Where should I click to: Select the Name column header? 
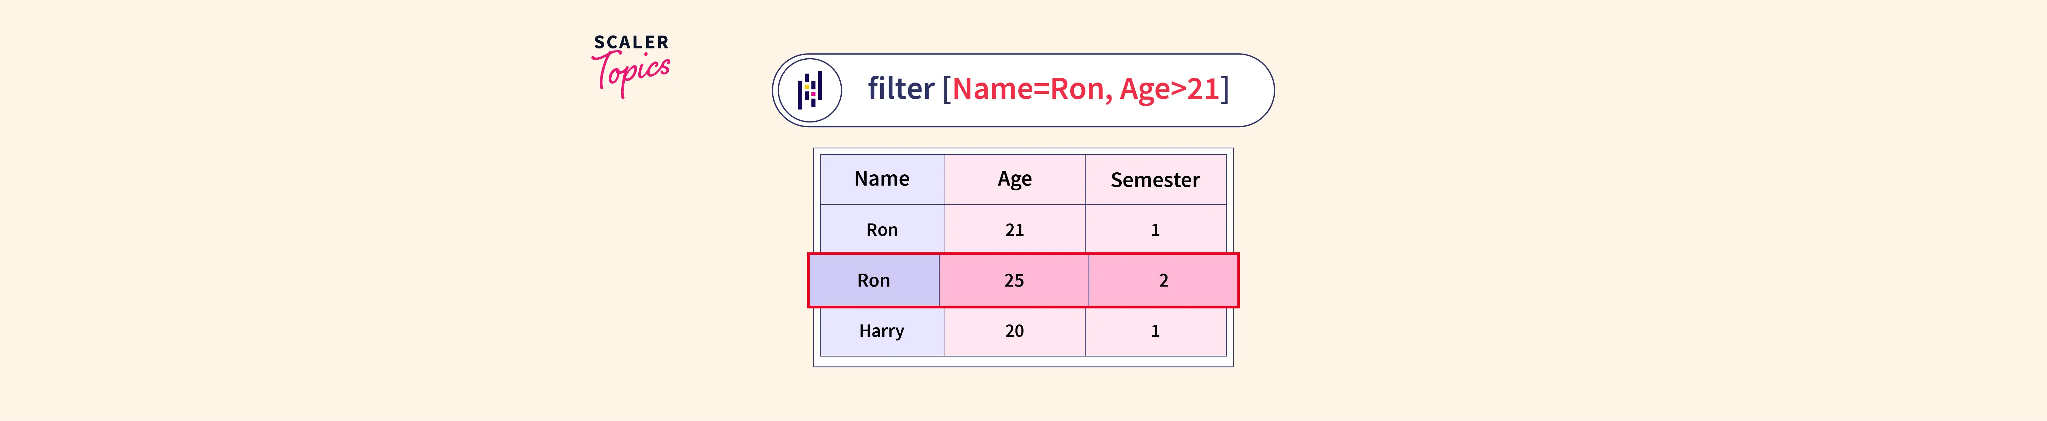click(881, 179)
